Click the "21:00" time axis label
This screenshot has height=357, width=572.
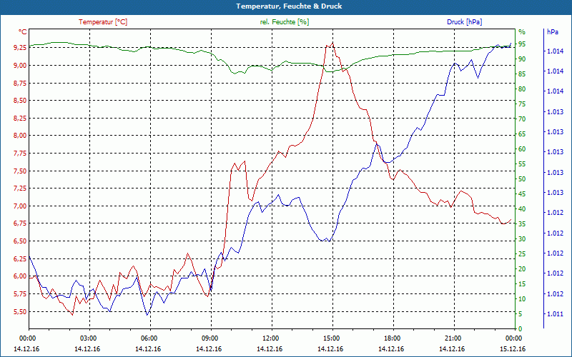(453, 338)
